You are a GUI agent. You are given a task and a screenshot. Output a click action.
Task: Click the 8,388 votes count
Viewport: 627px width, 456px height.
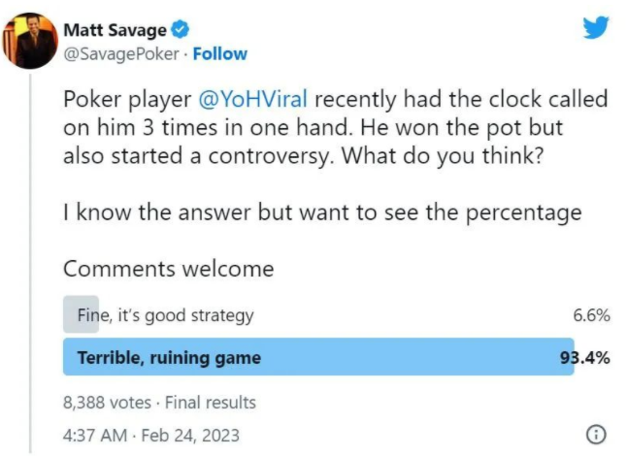107,401
